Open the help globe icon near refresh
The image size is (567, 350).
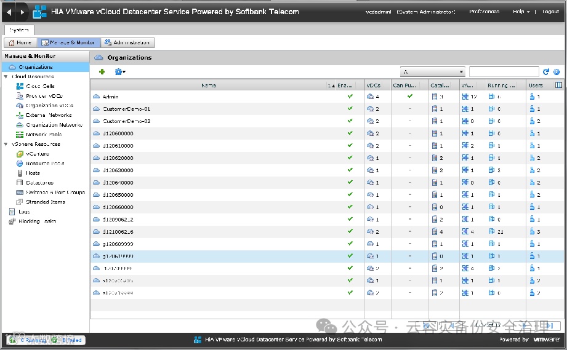click(x=557, y=72)
